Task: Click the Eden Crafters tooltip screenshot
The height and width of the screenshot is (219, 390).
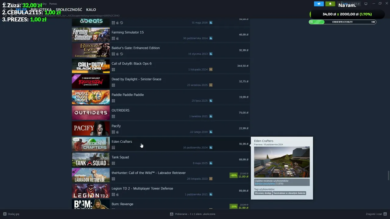Action: click(x=282, y=162)
